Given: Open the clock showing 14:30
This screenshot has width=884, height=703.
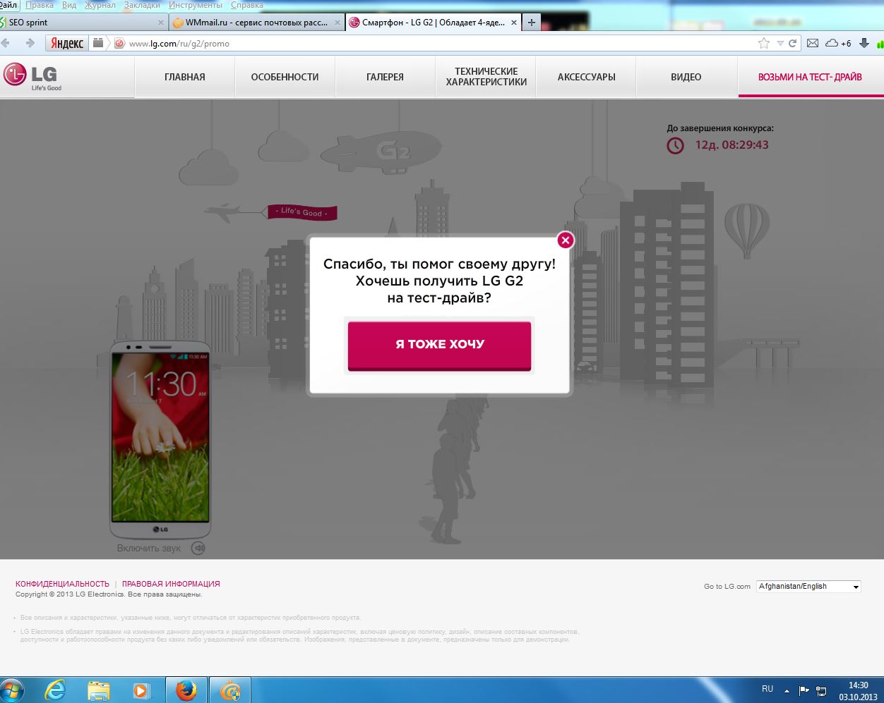Looking at the screenshot, I should (x=858, y=691).
